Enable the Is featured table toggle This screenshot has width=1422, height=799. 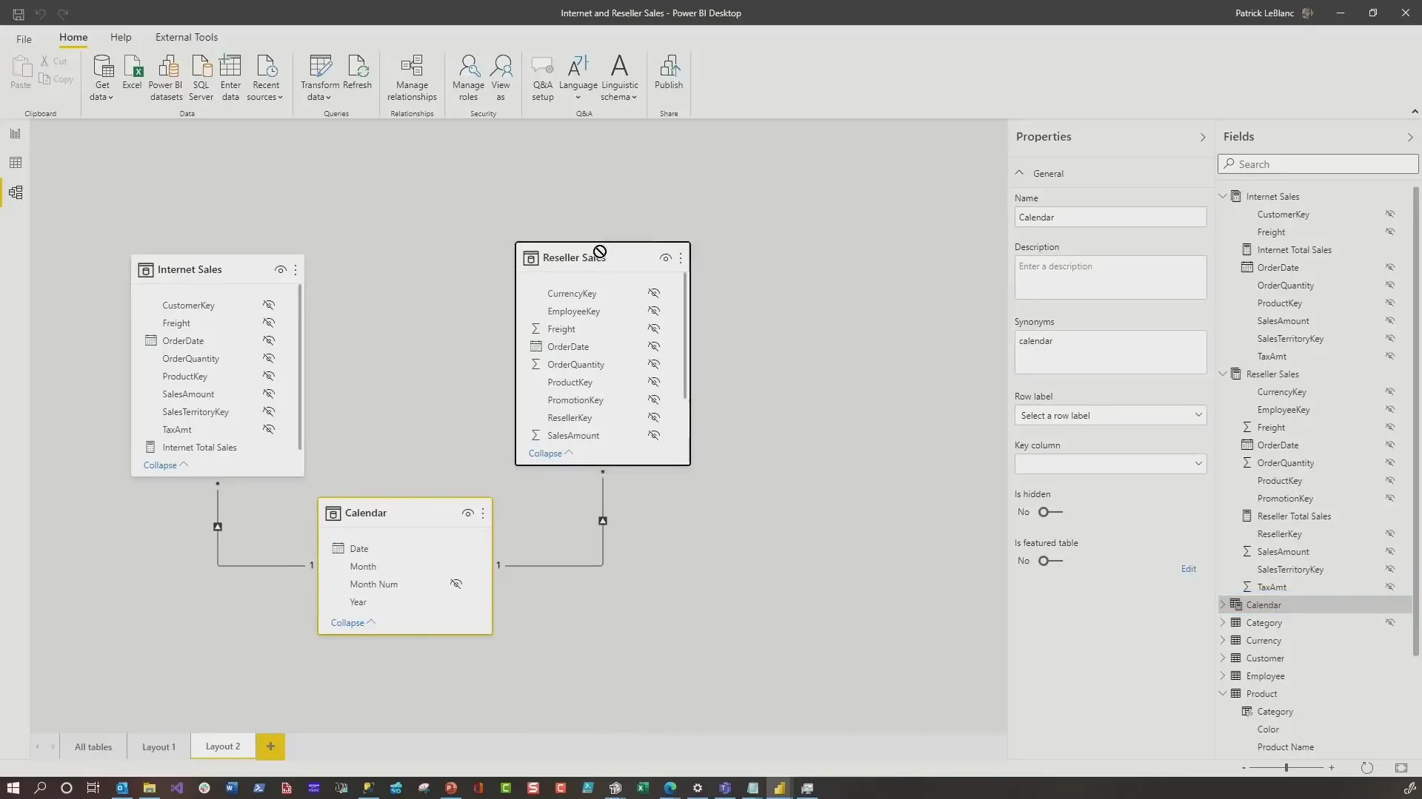(1047, 561)
